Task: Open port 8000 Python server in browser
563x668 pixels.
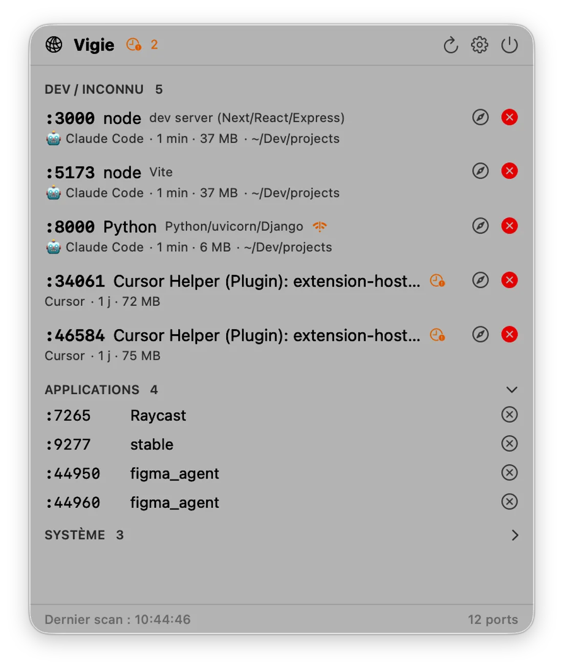Action: [x=480, y=226]
